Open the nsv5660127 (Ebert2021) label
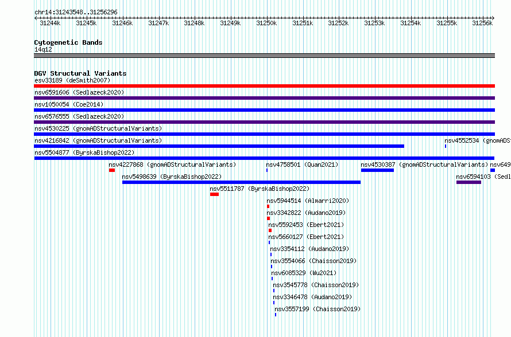 pos(306,237)
